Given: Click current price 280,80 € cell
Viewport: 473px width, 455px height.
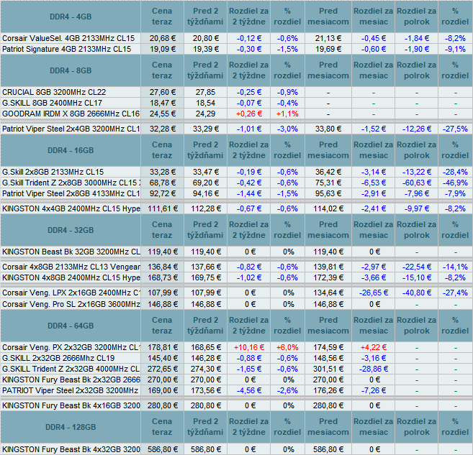Looking at the screenshot, I should coord(162,405).
